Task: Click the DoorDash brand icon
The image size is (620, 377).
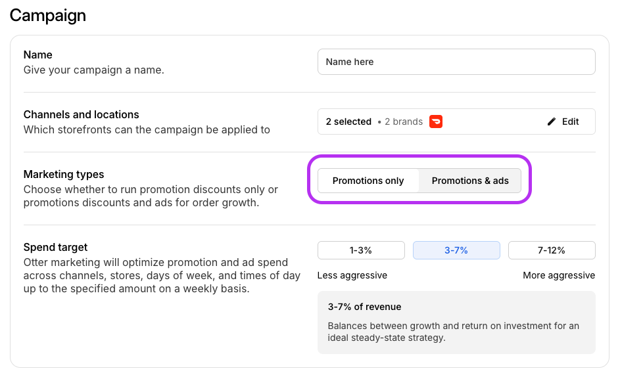Action: tap(435, 122)
